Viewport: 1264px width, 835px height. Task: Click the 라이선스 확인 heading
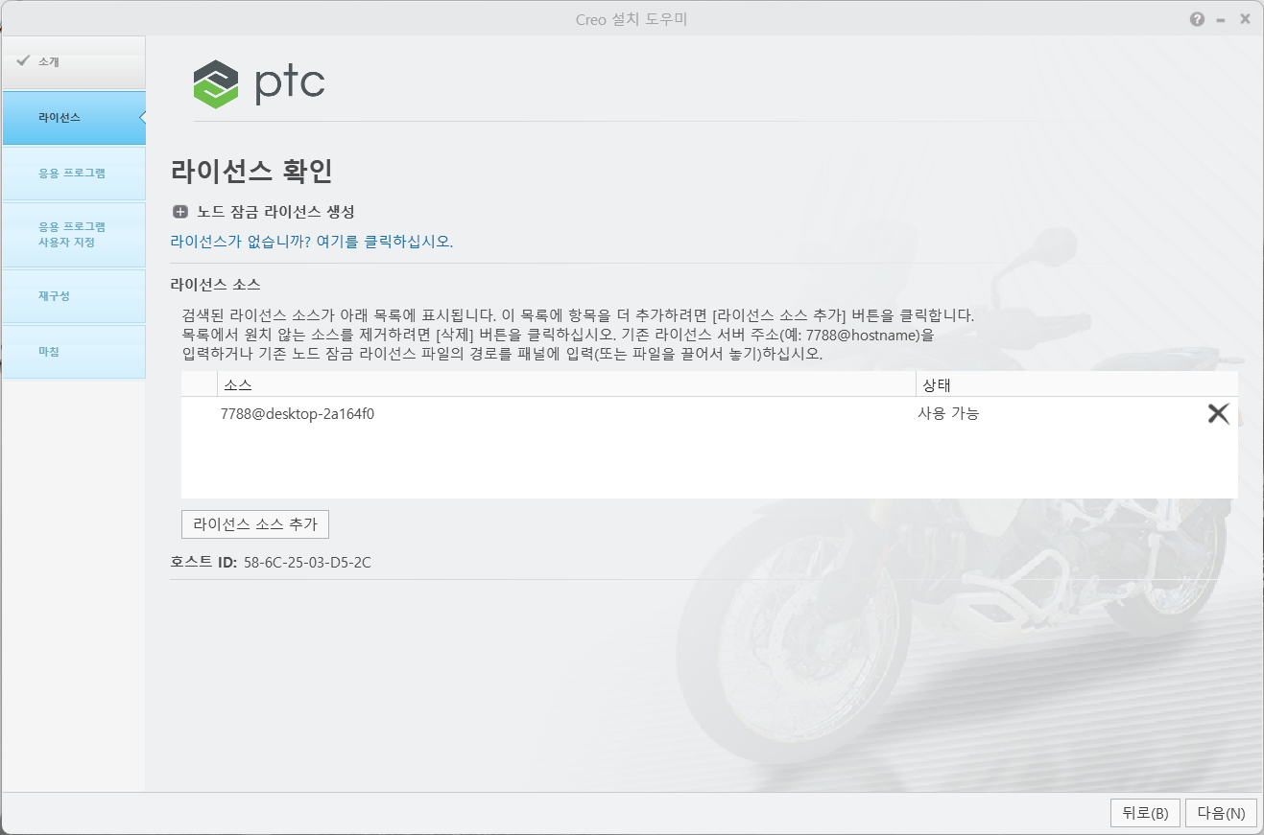point(251,171)
